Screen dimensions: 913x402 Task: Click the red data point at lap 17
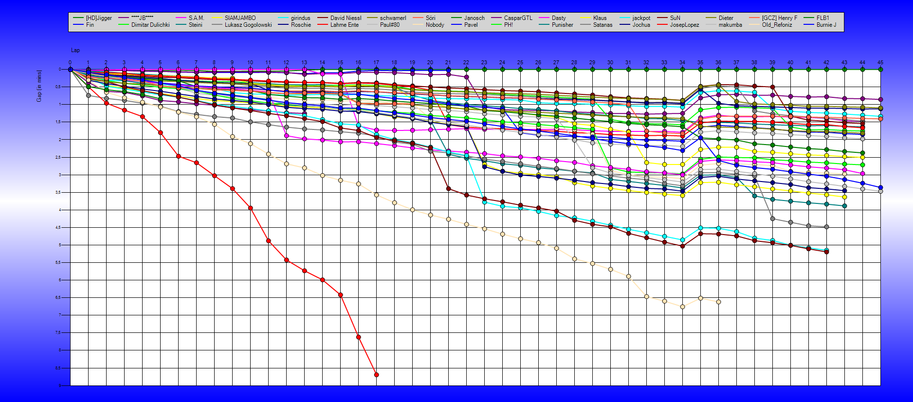(x=376, y=374)
